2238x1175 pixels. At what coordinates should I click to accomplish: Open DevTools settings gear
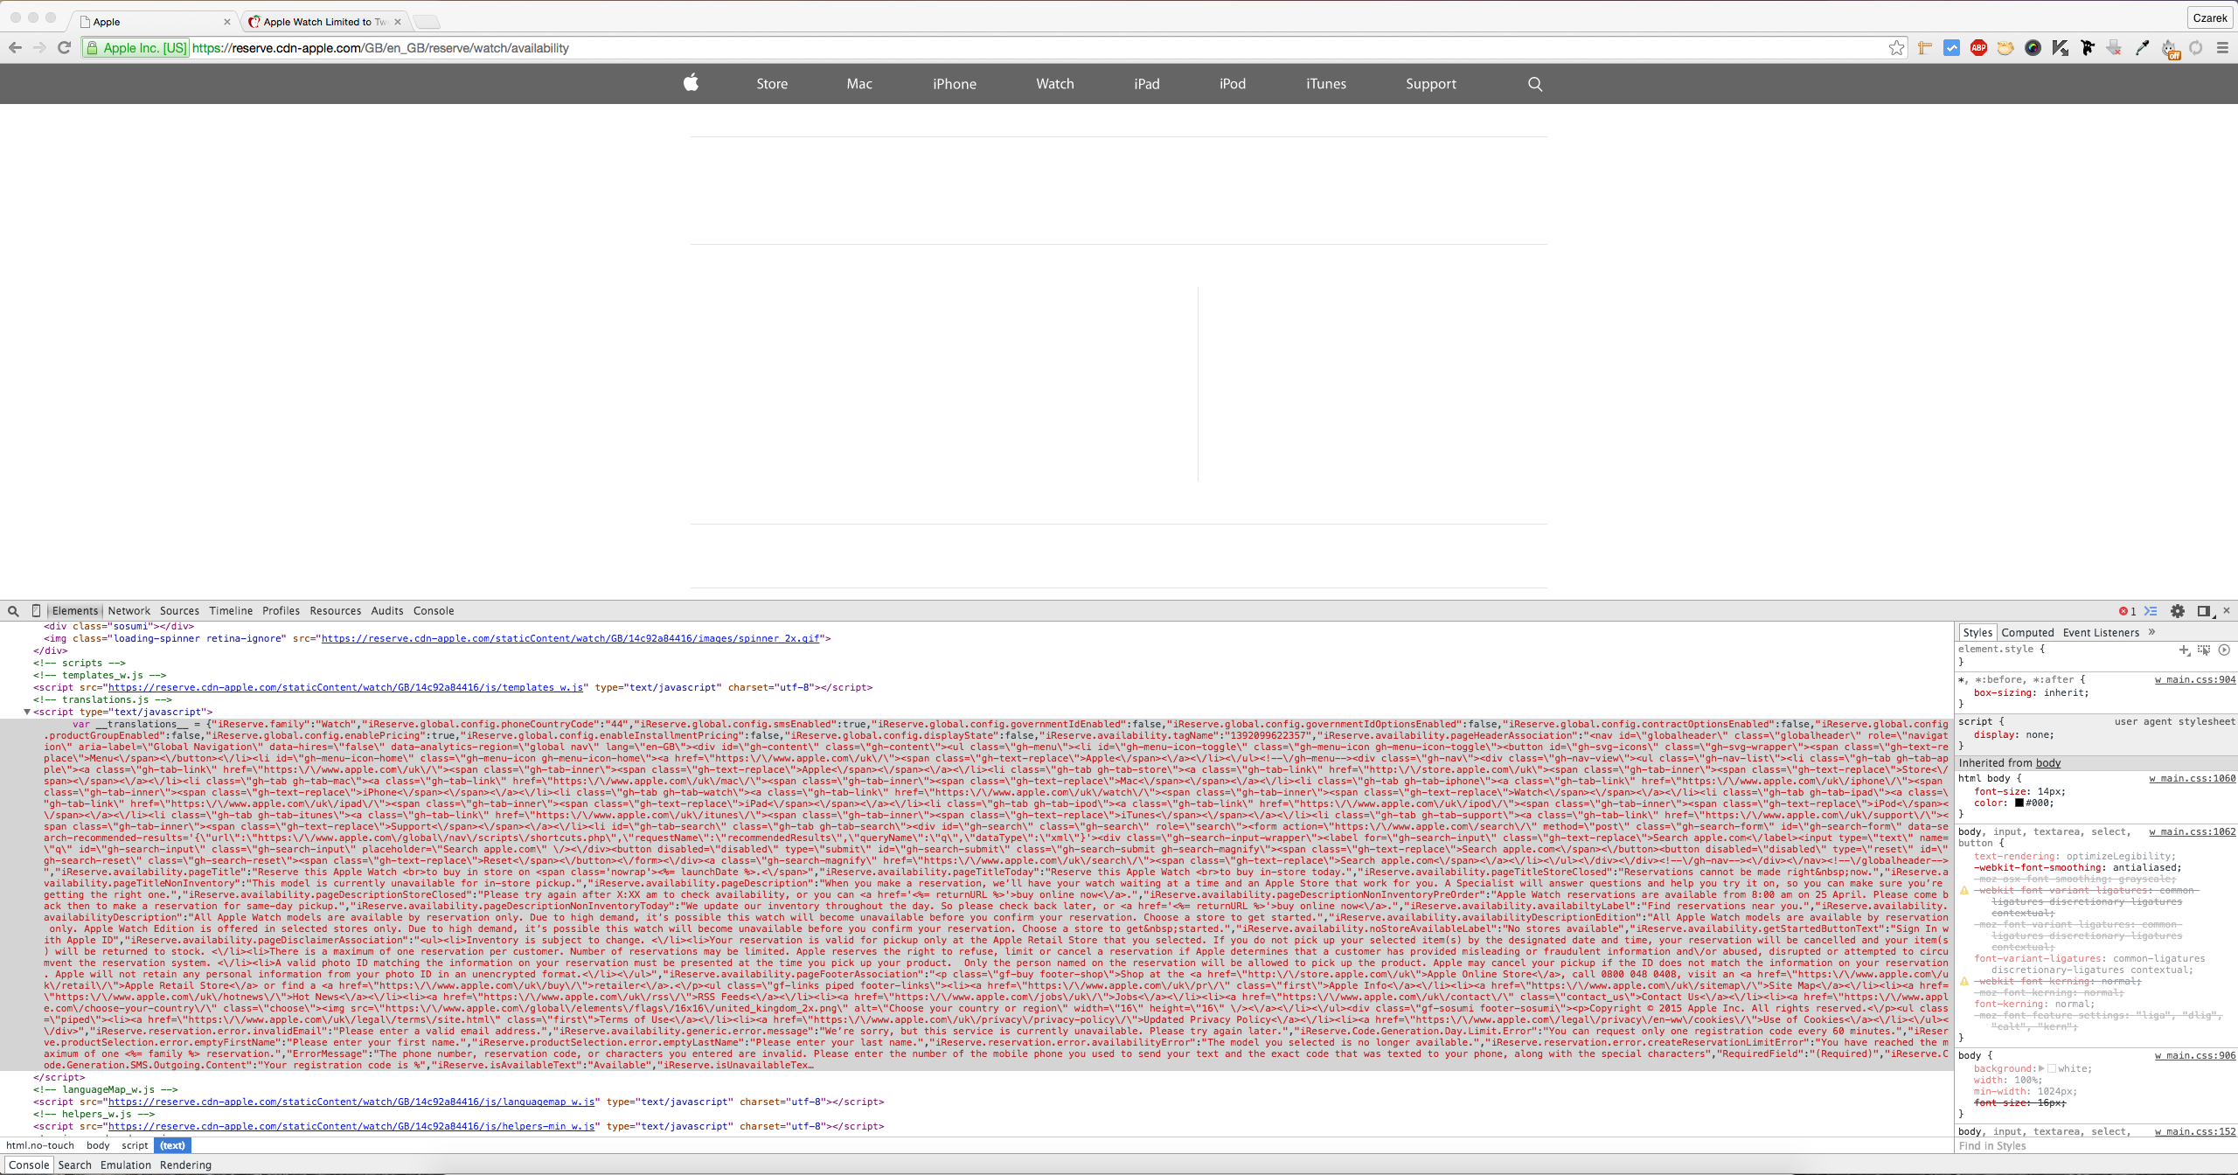[2178, 611]
